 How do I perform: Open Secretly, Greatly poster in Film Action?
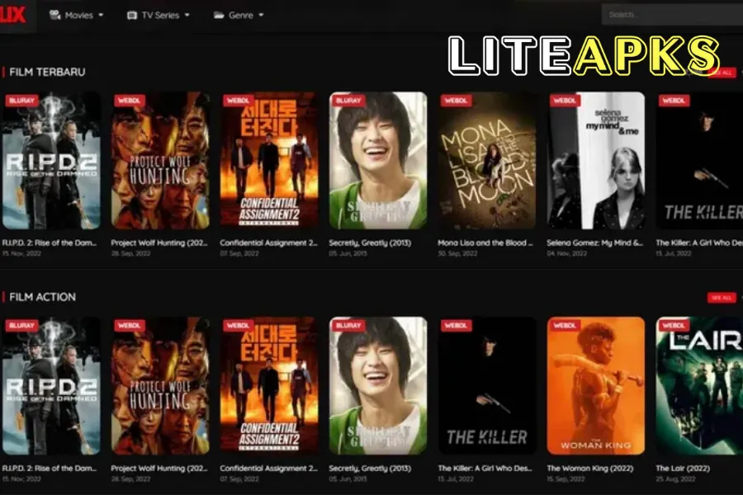click(x=378, y=386)
